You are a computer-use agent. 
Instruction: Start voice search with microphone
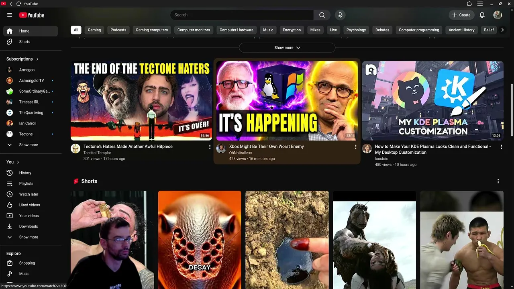point(340,15)
